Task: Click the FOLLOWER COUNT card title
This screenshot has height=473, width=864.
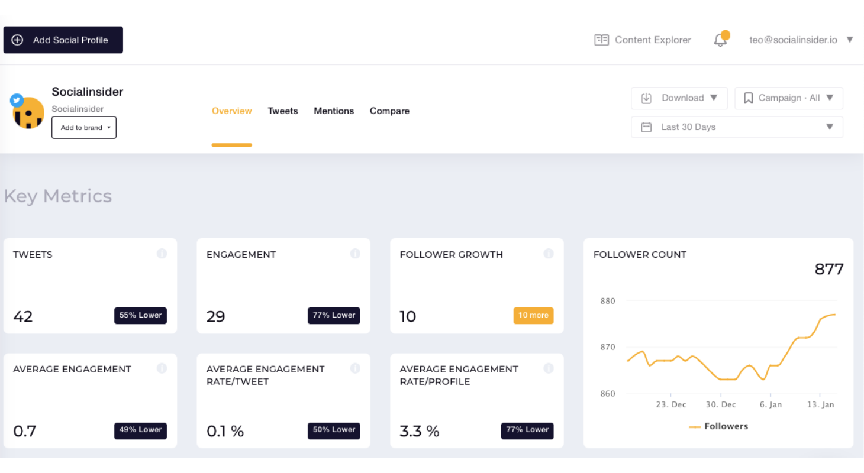Action: coord(640,255)
